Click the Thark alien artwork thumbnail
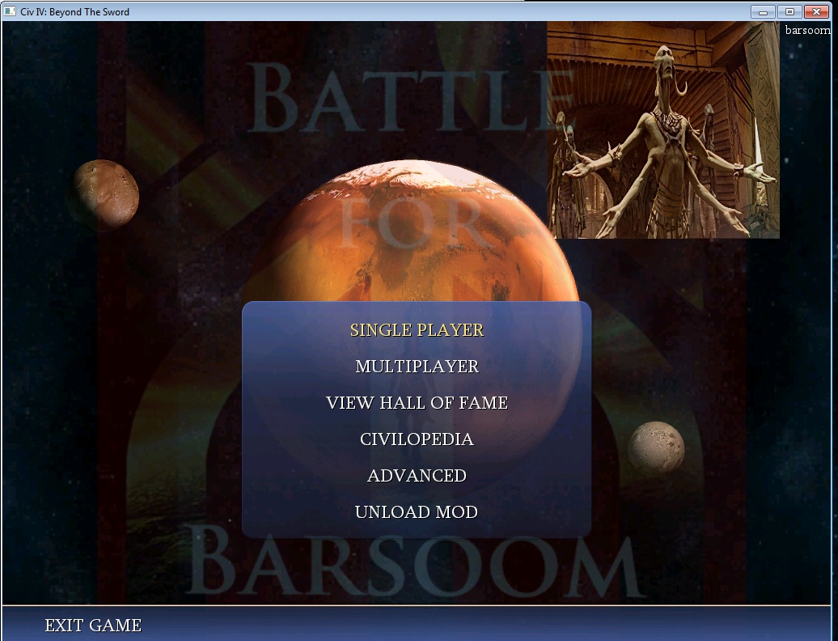 [x=662, y=130]
